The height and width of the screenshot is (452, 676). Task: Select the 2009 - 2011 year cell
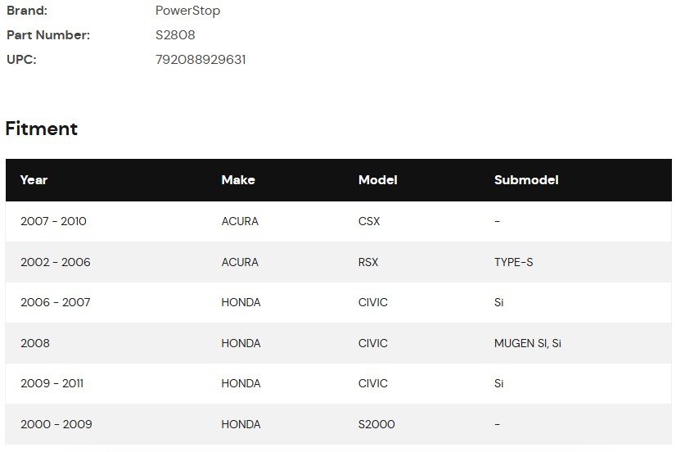(52, 383)
